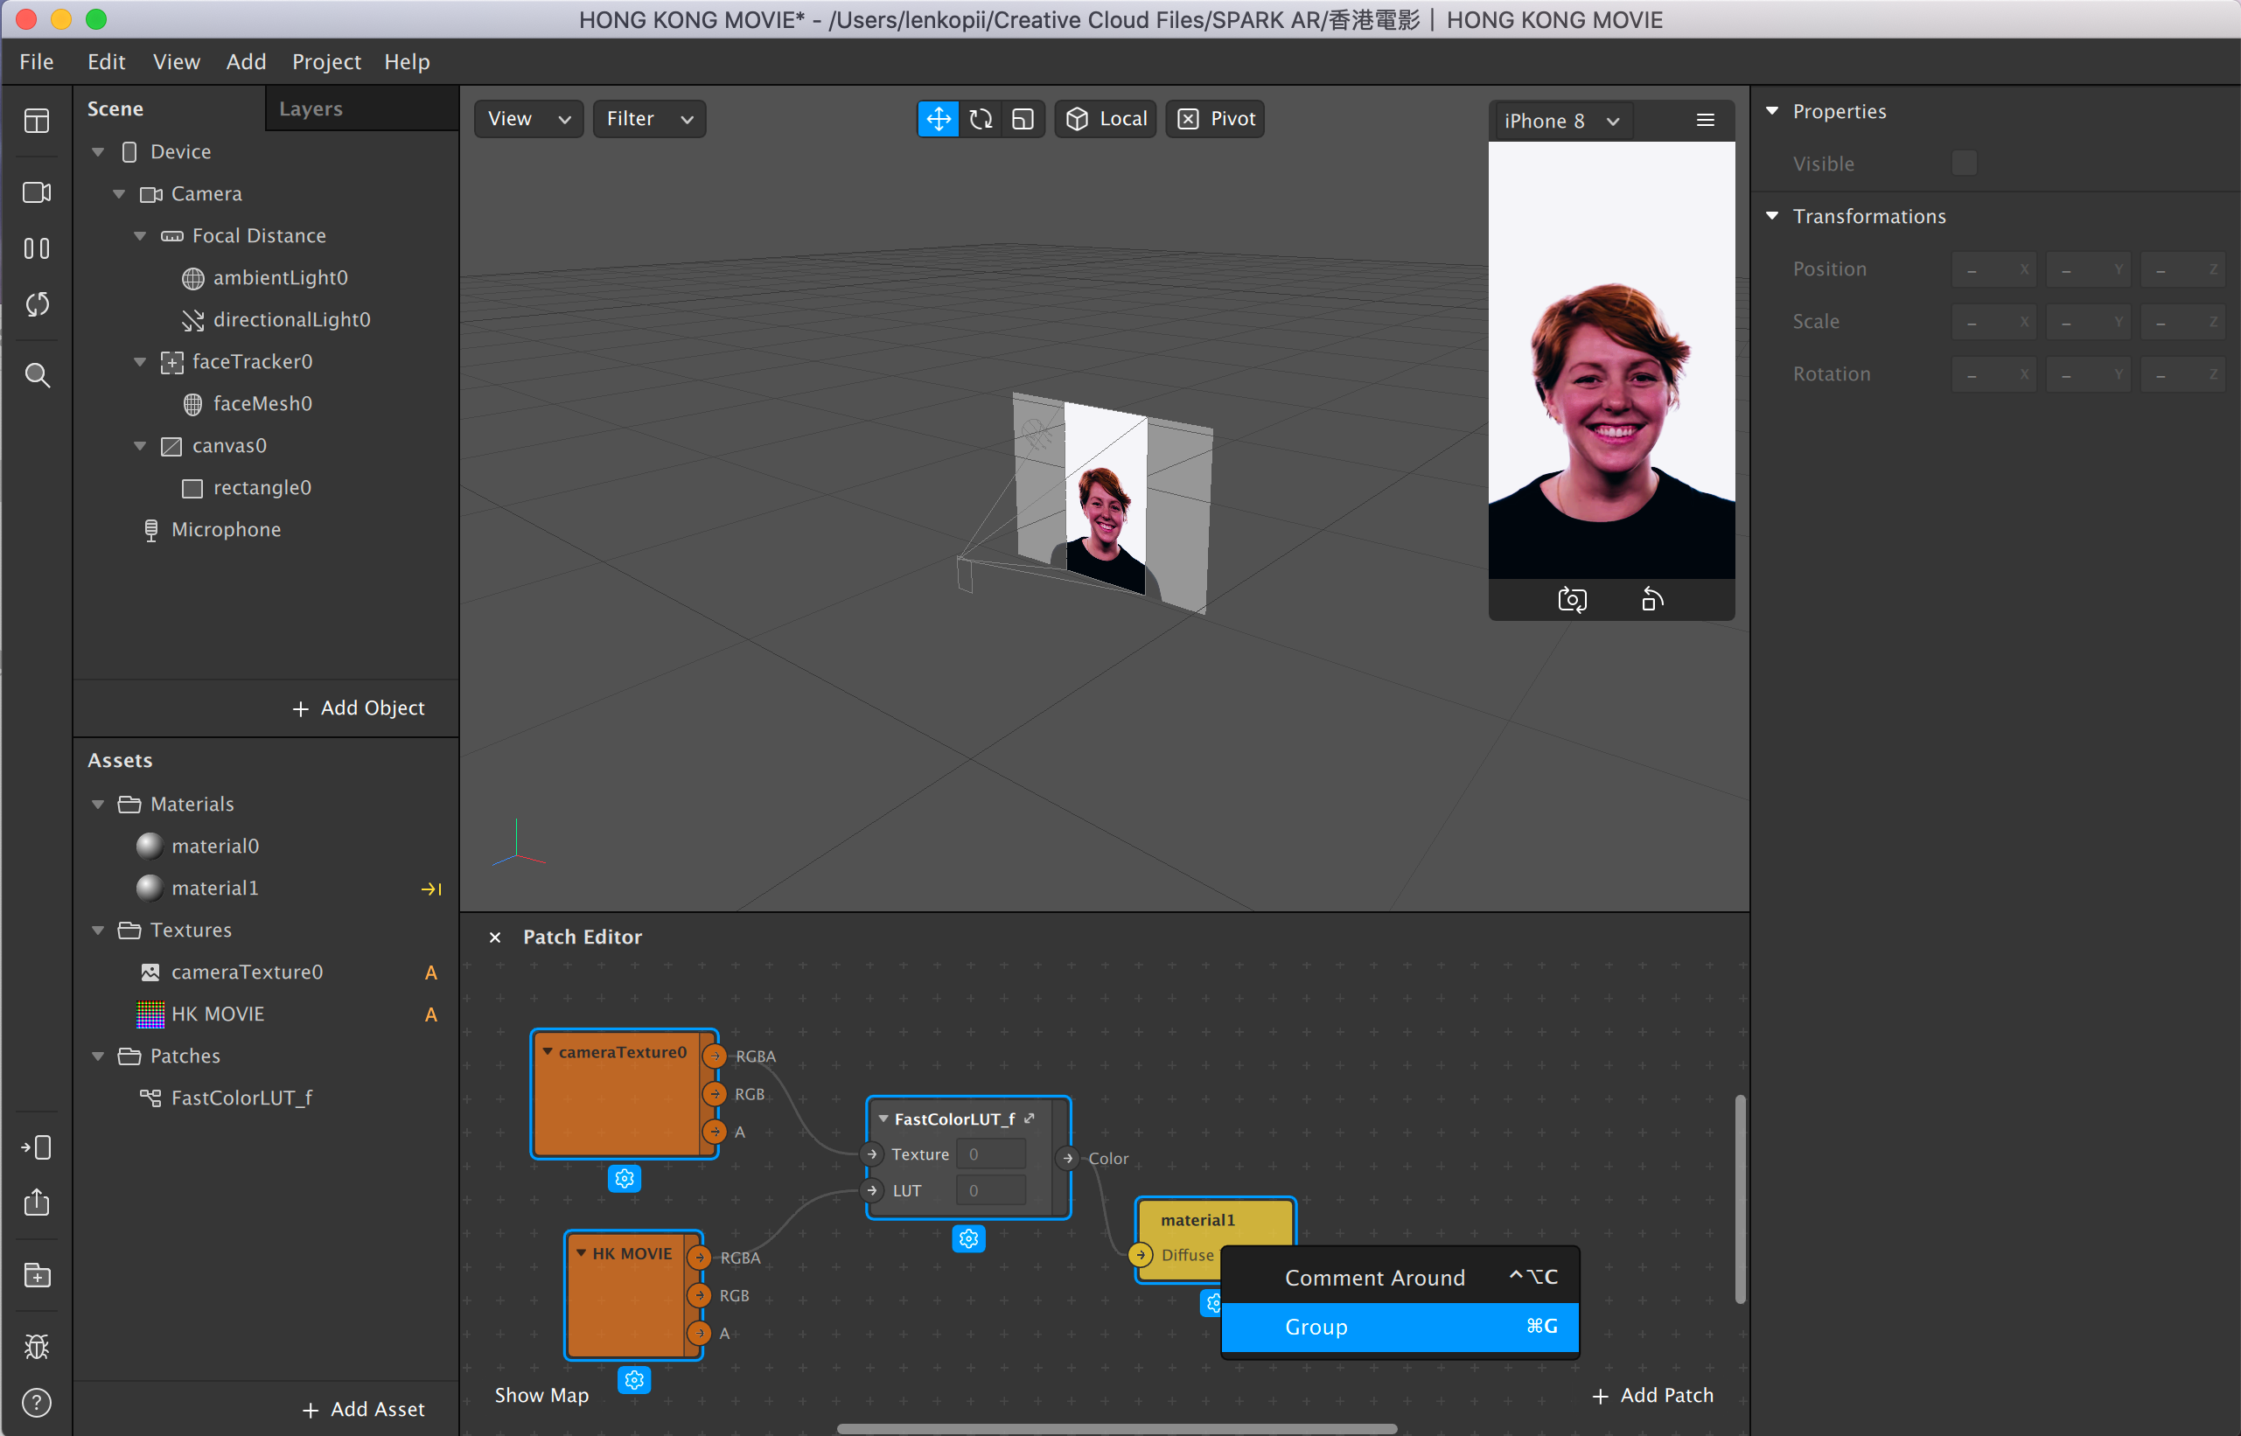
Task: Collapse the faceTracker0 node
Action: tap(140, 362)
